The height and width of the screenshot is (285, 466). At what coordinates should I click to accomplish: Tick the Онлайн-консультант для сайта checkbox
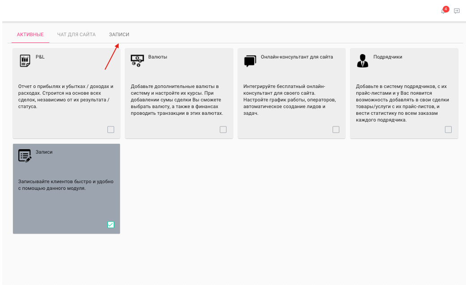(x=336, y=130)
